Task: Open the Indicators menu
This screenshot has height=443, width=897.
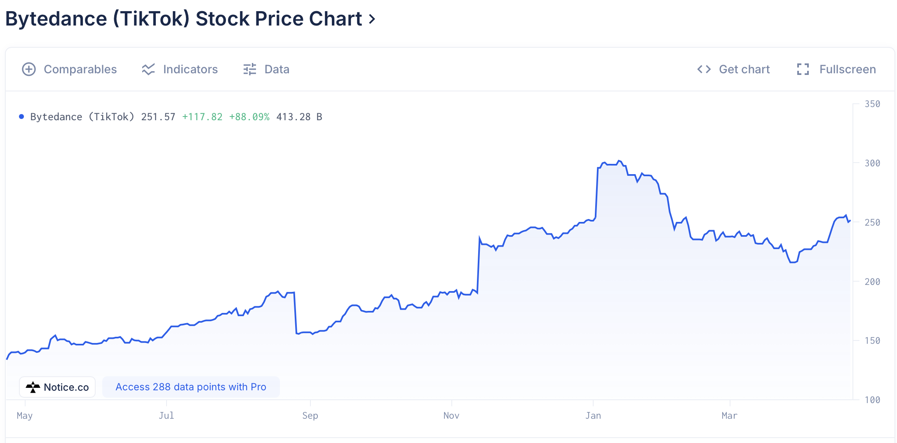Action: (190, 69)
